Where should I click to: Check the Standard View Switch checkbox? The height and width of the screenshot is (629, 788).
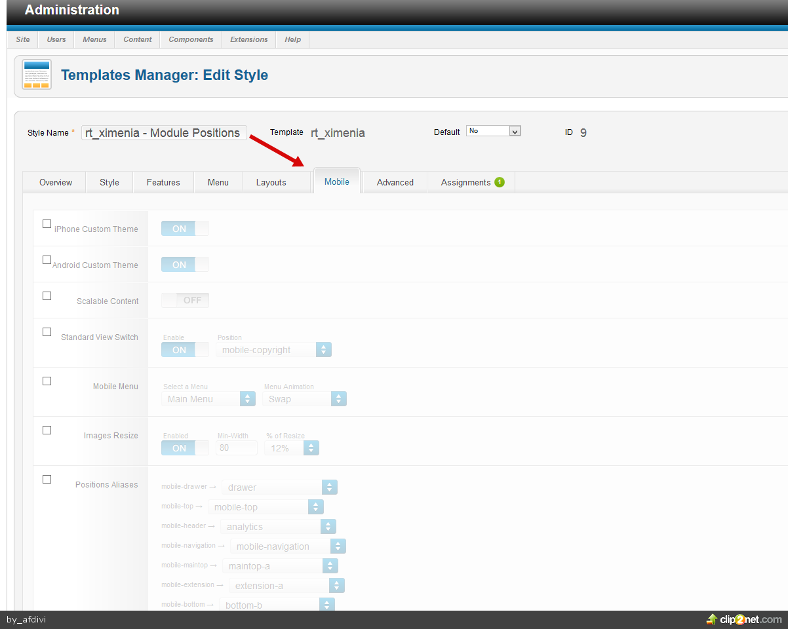pyautogui.click(x=47, y=332)
